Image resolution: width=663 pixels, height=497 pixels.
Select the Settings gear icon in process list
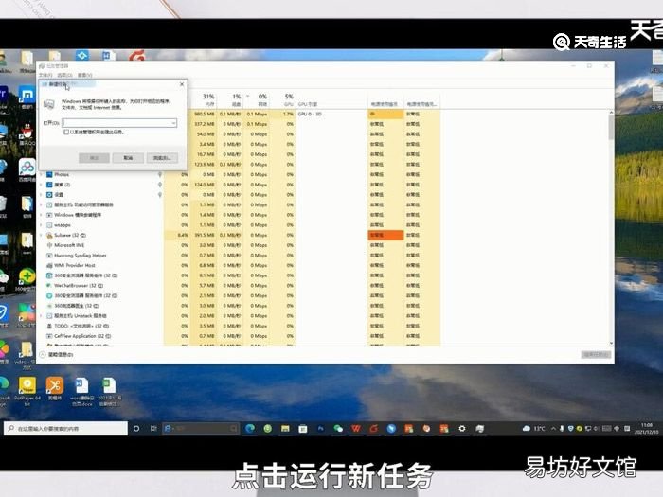point(49,195)
